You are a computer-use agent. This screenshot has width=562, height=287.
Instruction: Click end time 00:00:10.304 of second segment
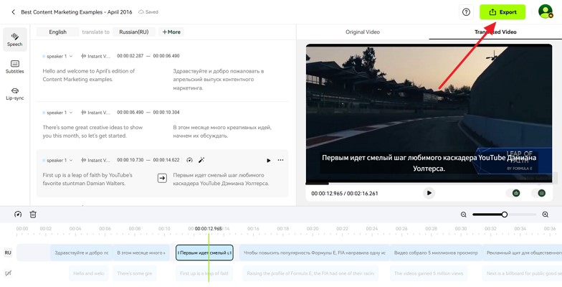[x=166, y=112]
